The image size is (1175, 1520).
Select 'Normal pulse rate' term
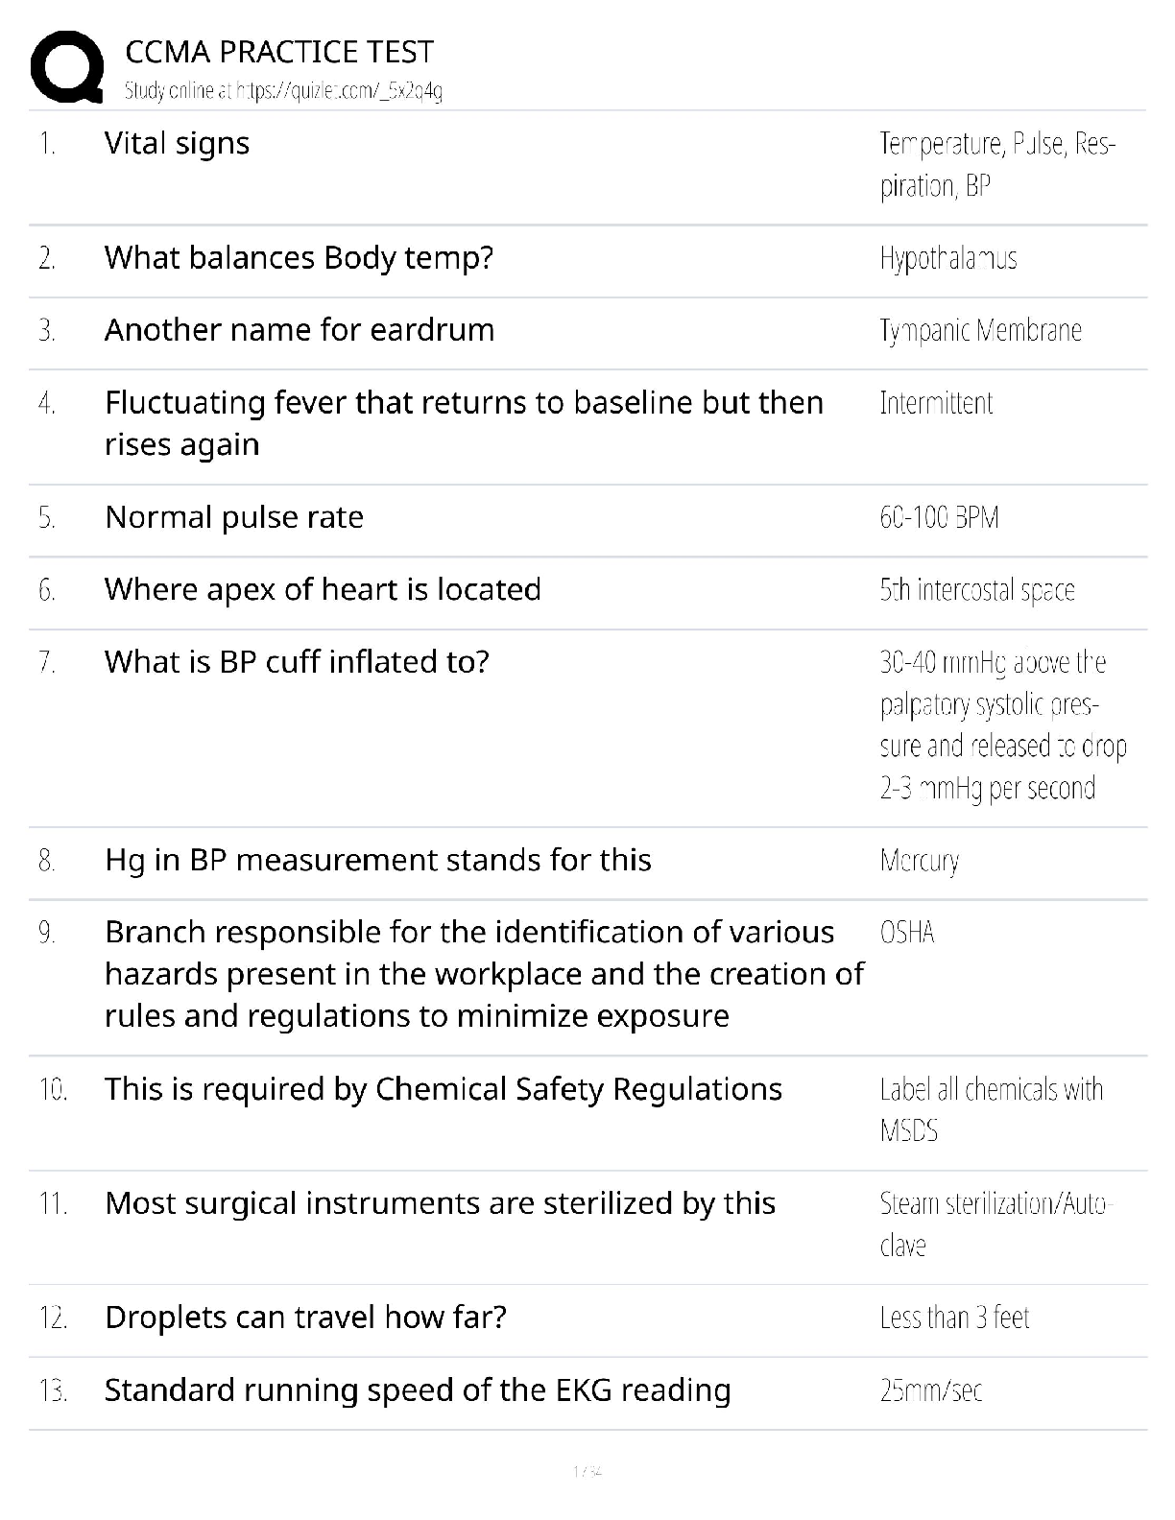point(234,517)
